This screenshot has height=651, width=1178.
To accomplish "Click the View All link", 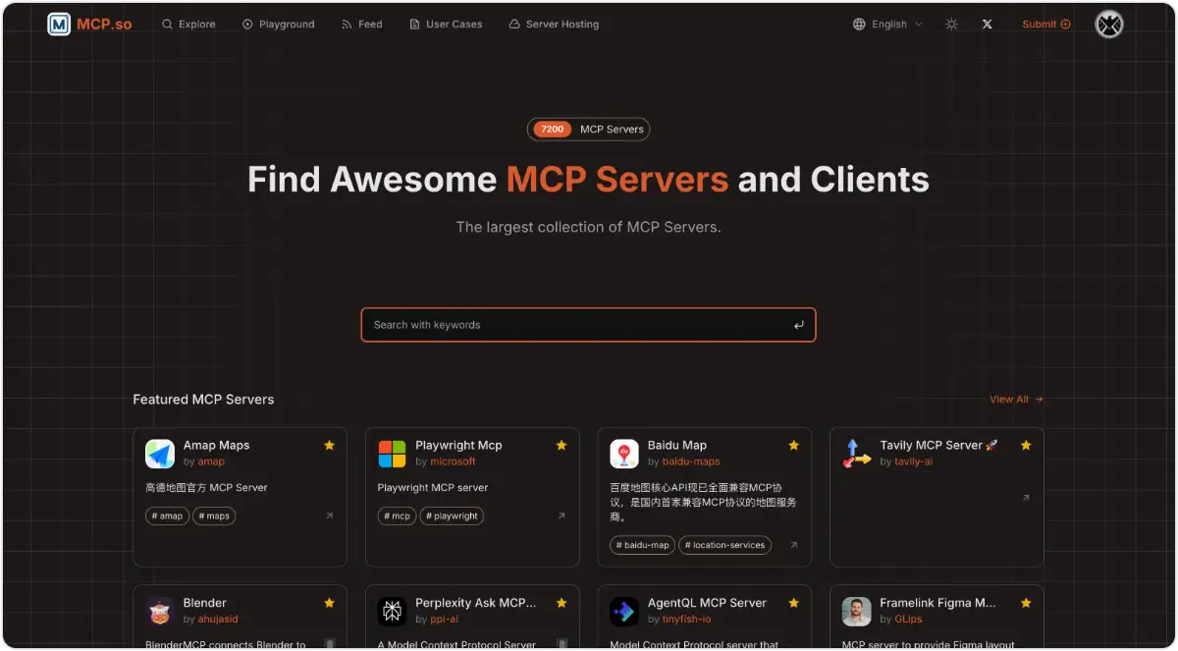I will tap(1016, 400).
